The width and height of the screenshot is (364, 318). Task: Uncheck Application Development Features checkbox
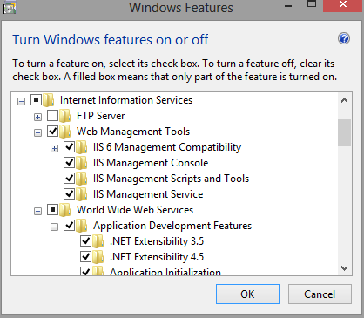point(69,226)
